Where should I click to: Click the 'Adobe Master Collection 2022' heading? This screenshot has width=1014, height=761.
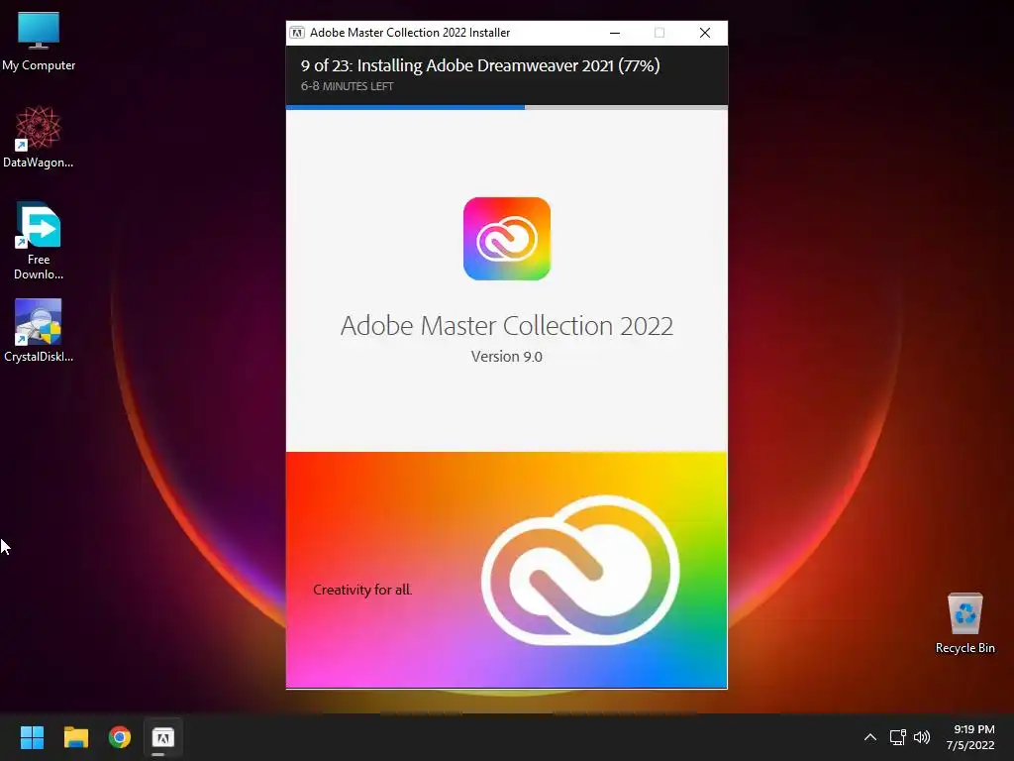click(x=507, y=325)
